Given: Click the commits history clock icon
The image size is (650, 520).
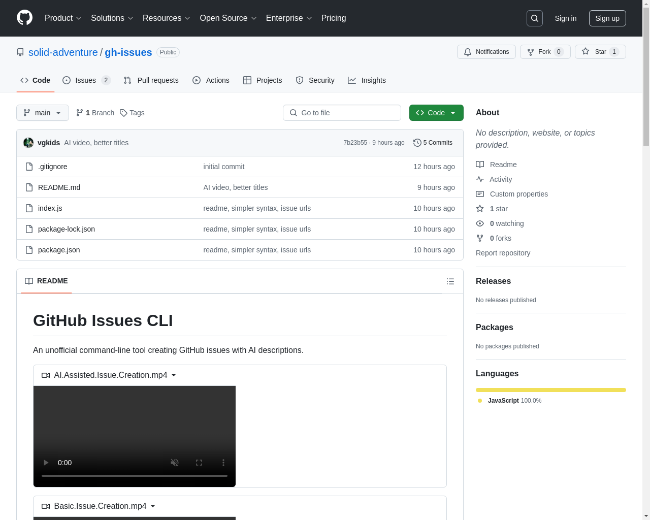Looking at the screenshot, I should click(417, 143).
